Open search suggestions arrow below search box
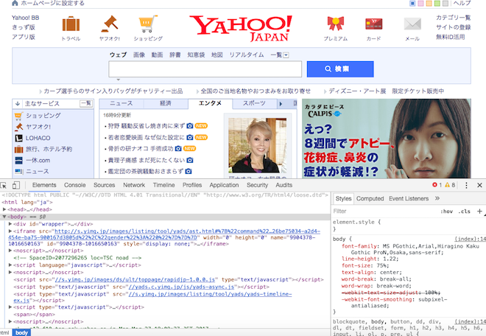The height and width of the screenshot is (336, 486). 118,80
